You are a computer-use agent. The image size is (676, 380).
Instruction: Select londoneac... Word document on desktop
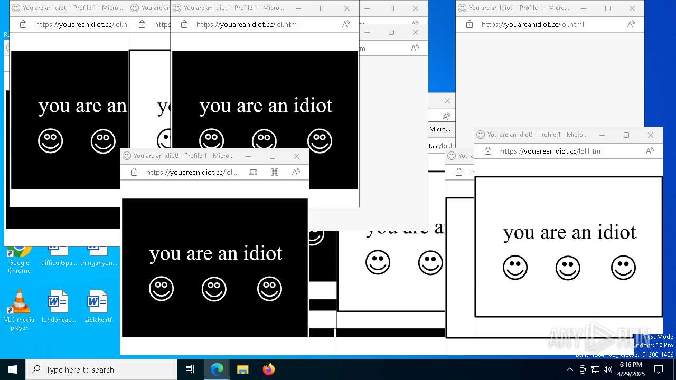point(58,306)
